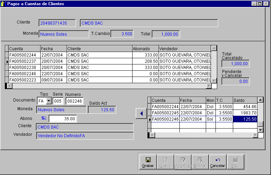Click the Modificar toolbar button
This screenshot has width=271, height=175.
183,162
